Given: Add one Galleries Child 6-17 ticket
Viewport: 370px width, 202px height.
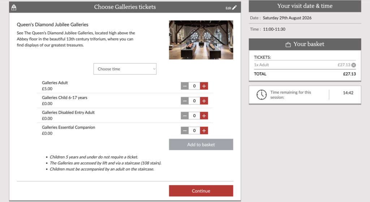Looking at the screenshot, I should pos(204,101).
